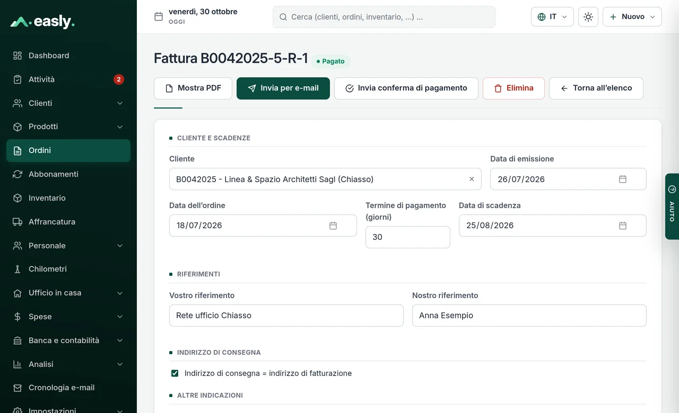Viewport: 679px width, 413px height.
Task: Click the Mostra PDF button
Action: [193, 88]
